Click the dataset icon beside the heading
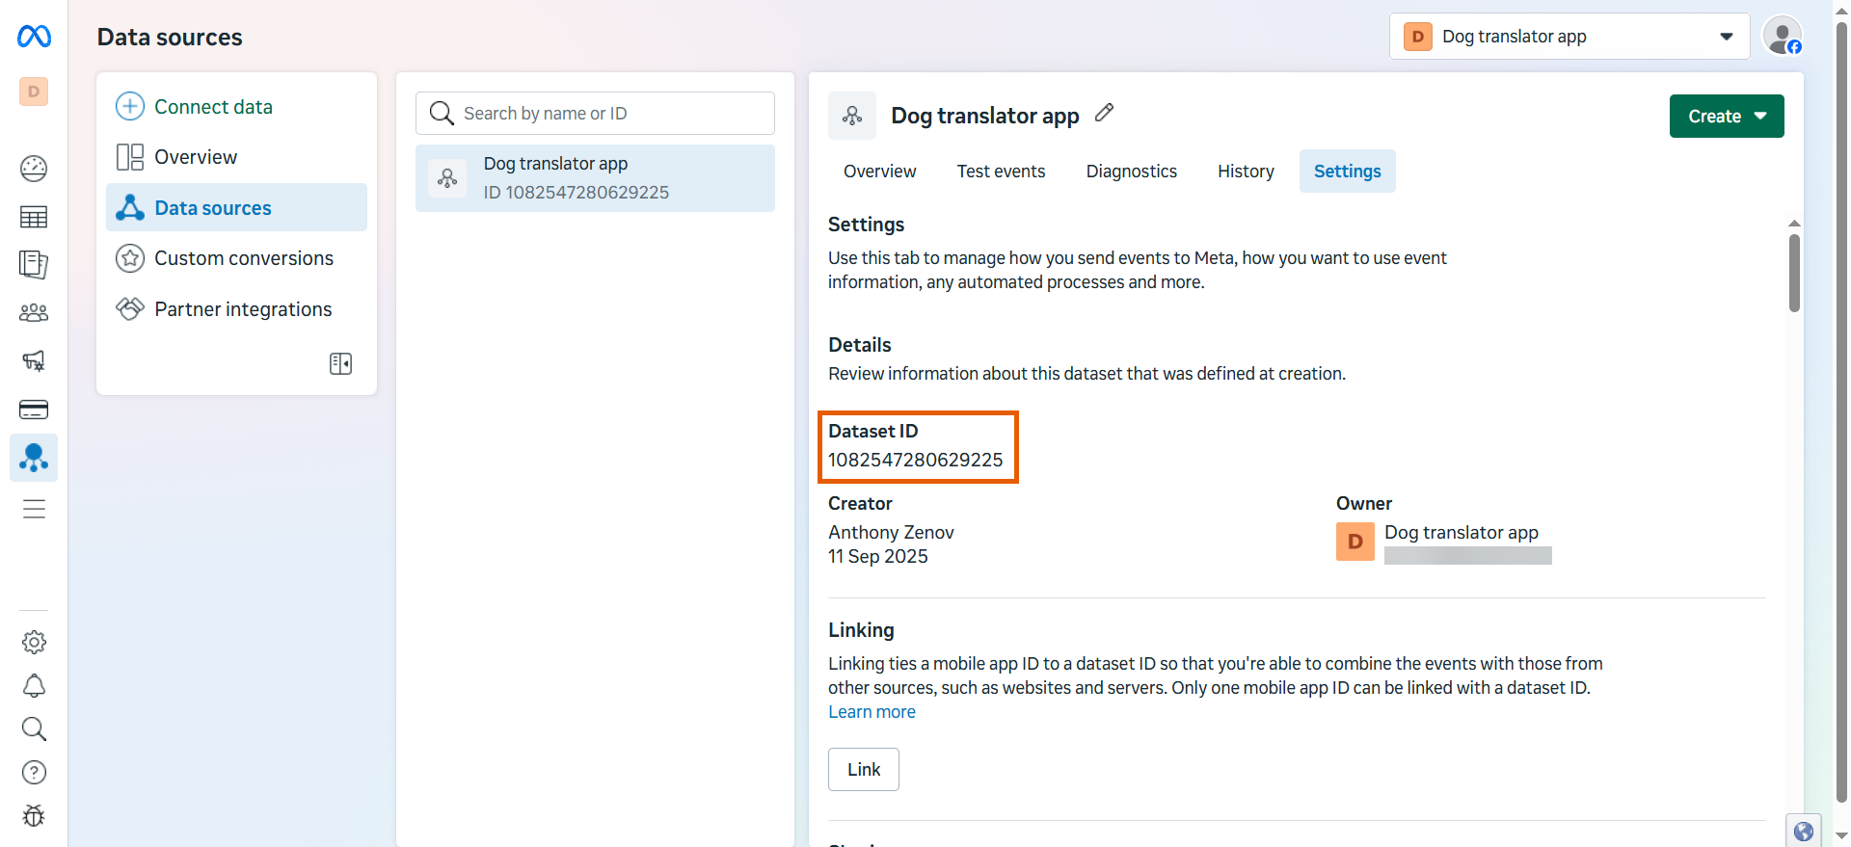The image size is (1851, 847). pyautogui.click(x=852, y=116)
